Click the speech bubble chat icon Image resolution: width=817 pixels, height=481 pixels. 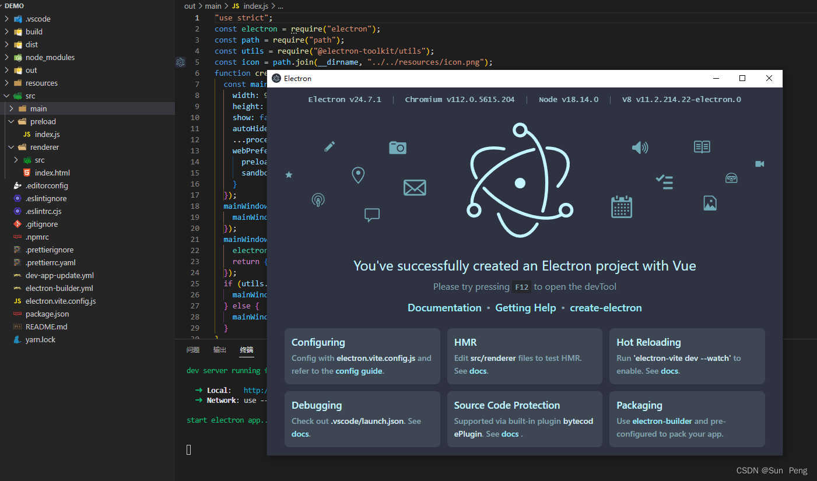(372, 215)
